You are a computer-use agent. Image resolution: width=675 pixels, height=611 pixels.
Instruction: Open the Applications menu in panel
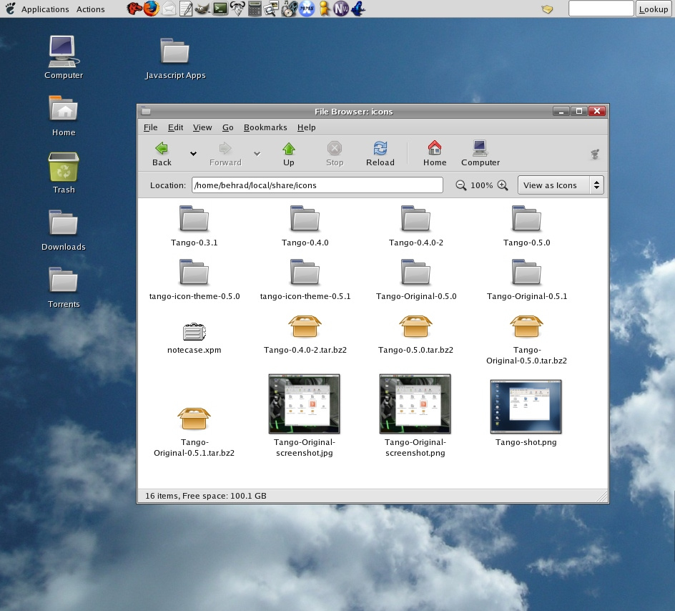(x=45, y=9)
